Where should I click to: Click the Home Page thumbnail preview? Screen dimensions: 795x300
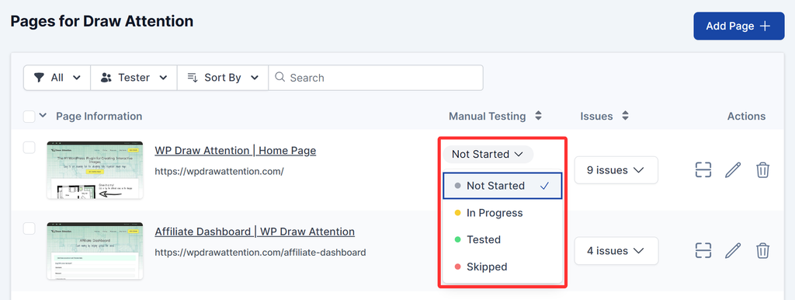coord(95,170)
